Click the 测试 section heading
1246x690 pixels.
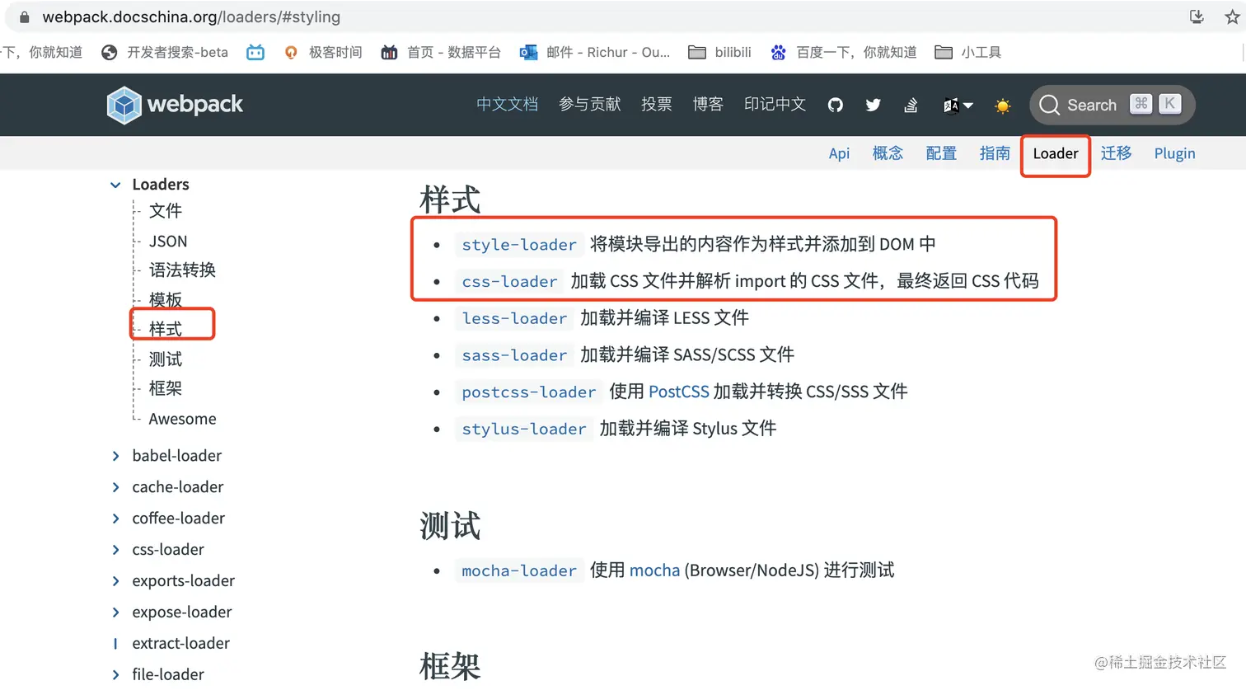click(x=450, y=526)
